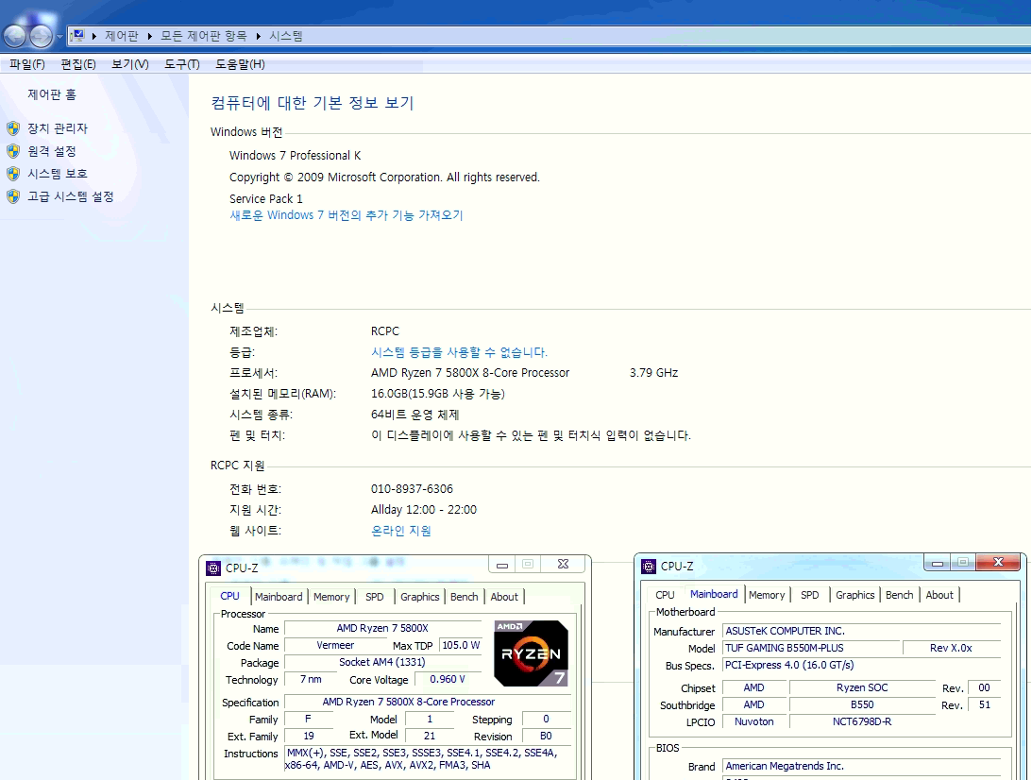Viewport: 1032px width, 780px height.
Task: Click shield icon next to 원격 설정
Action: click(x=13, y=151)
